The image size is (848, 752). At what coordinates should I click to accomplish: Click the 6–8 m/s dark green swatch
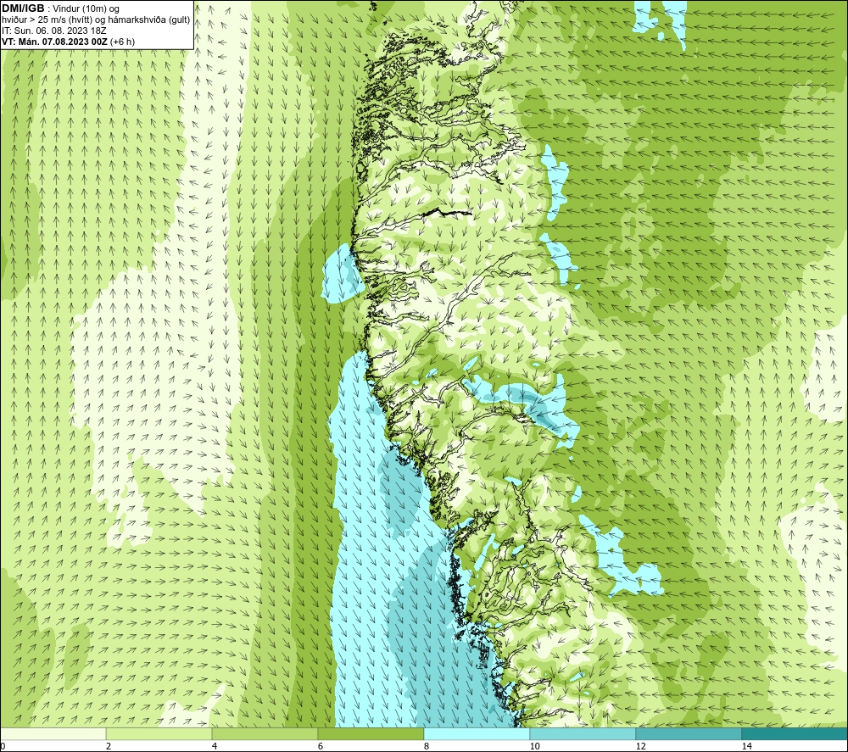(x=371, y=733)
